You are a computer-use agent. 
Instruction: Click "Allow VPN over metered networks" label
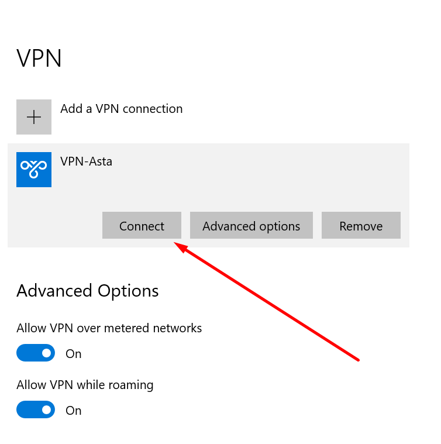(109, 328)
